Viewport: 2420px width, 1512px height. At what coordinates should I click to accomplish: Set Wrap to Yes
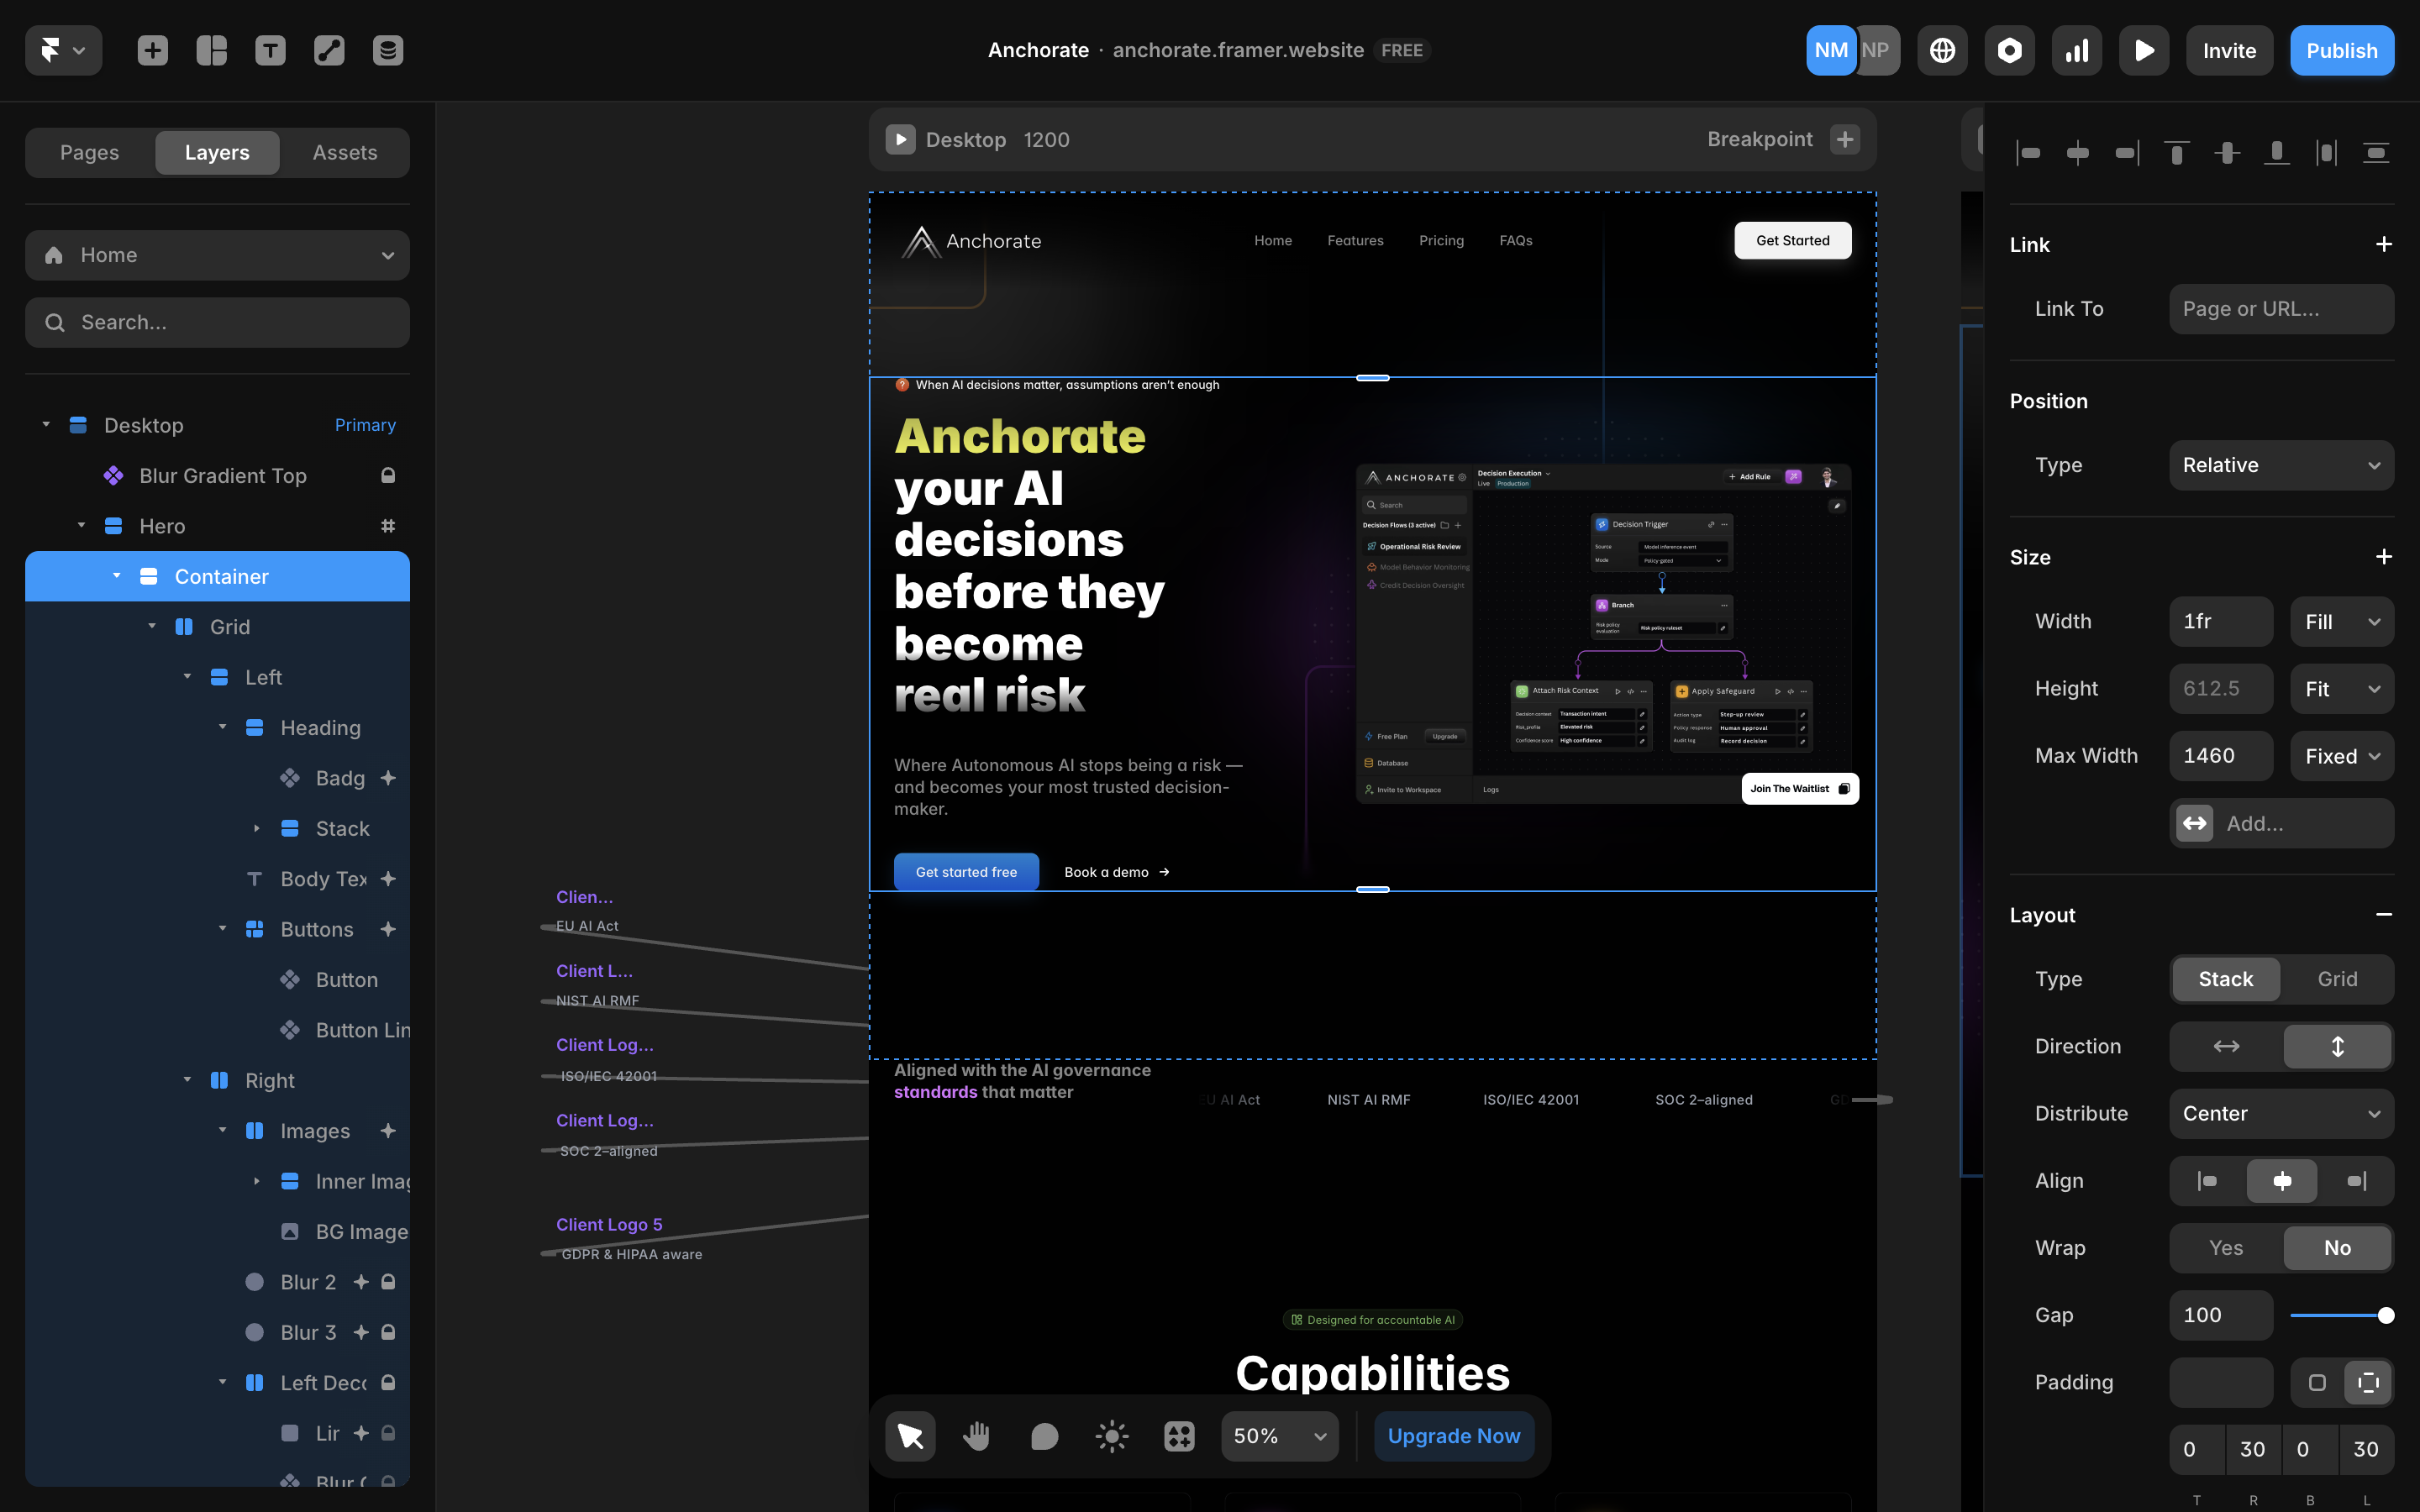2226,1248
